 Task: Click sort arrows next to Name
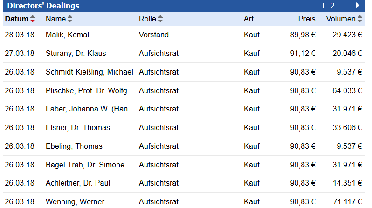(70, 19)
